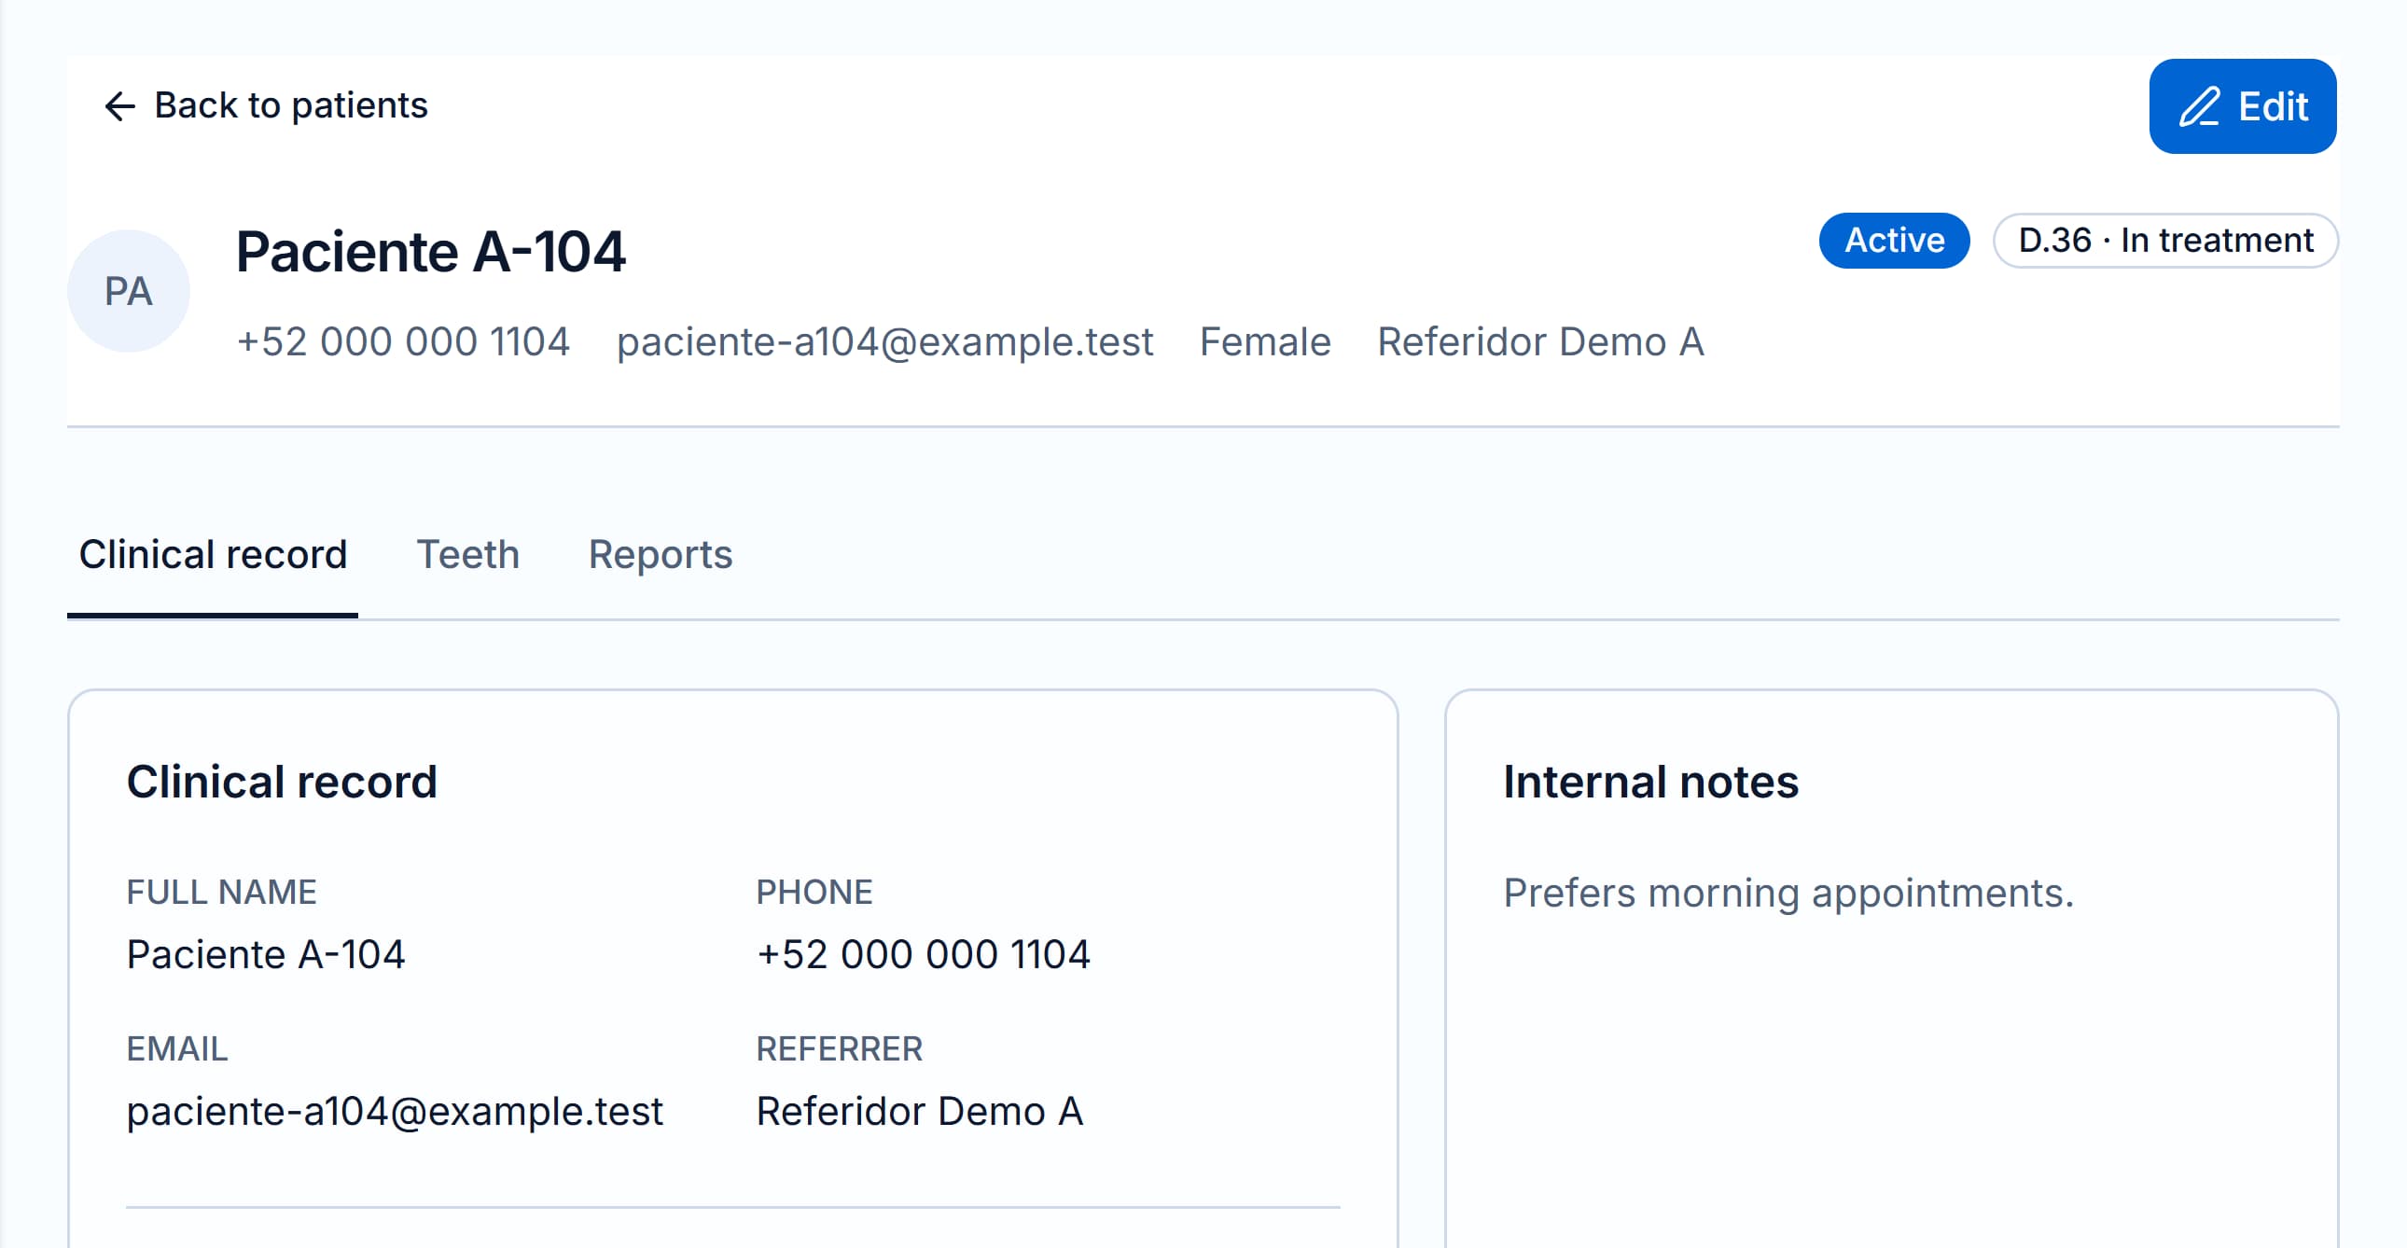Click header phone '+52 000 000 1104'
Image resolution: width=2407 pixels, height=1248 pixels.
[x=404, y=342]
